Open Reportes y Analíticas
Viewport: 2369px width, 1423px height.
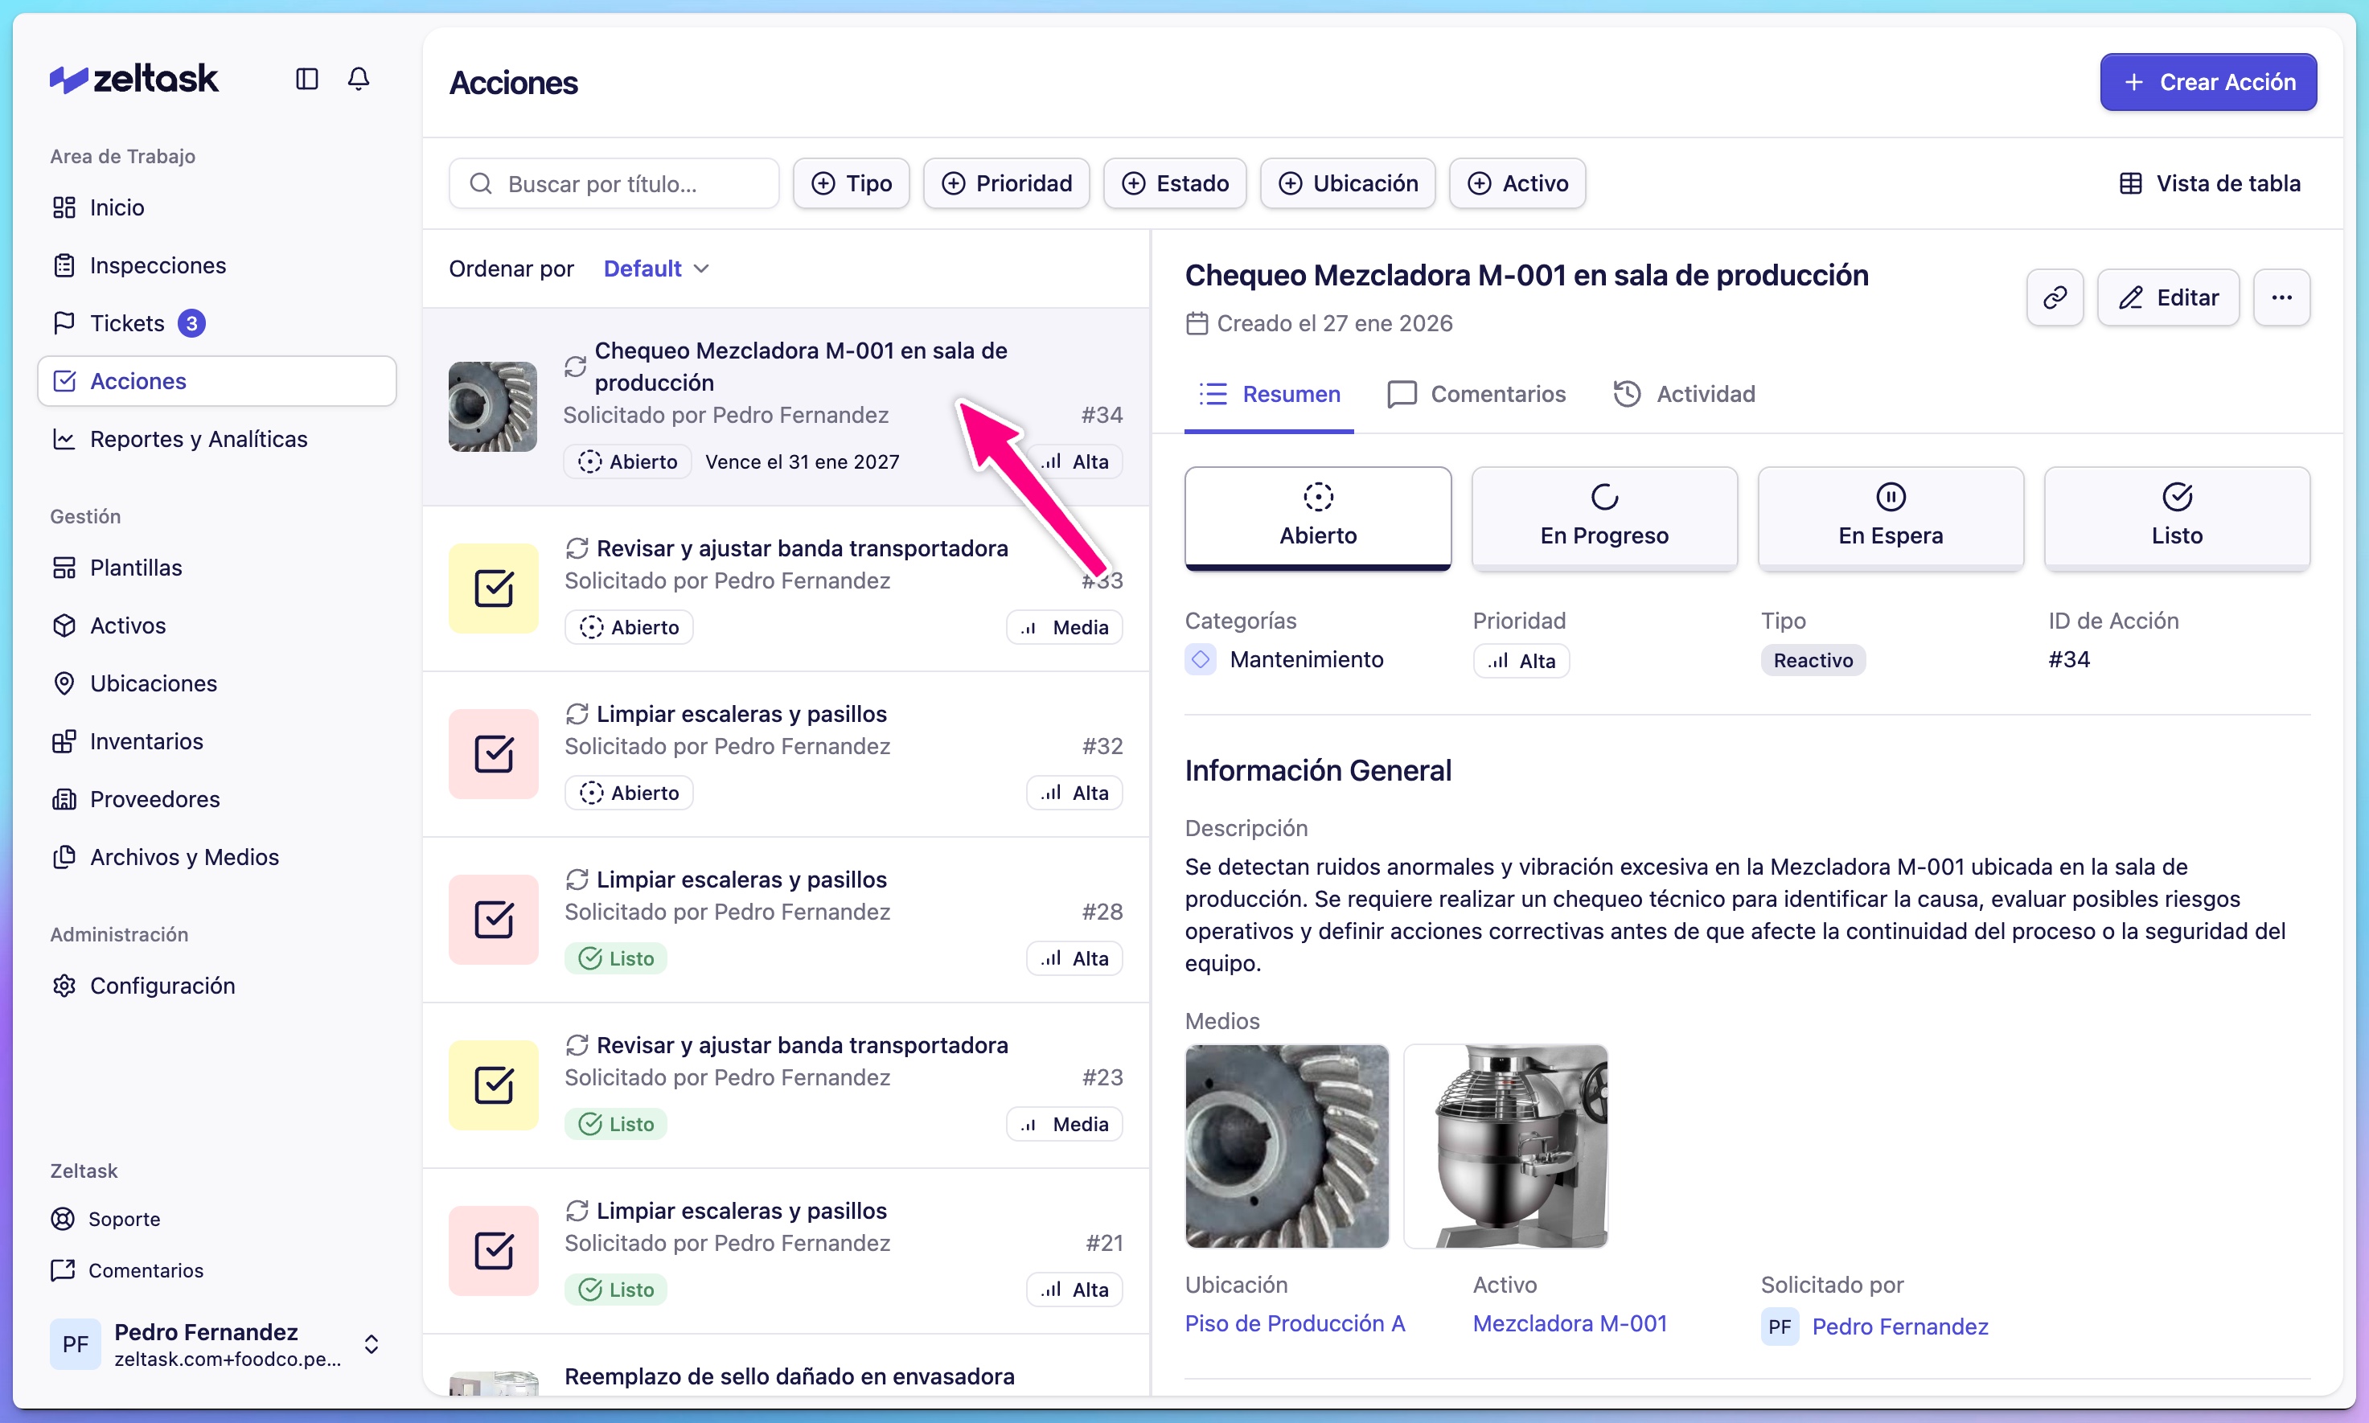[x=198, y=438]
